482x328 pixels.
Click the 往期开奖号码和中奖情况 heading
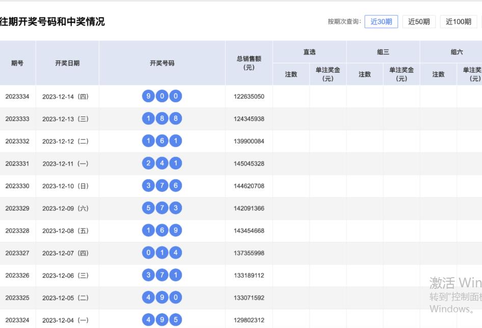click(x=52, y=21)
